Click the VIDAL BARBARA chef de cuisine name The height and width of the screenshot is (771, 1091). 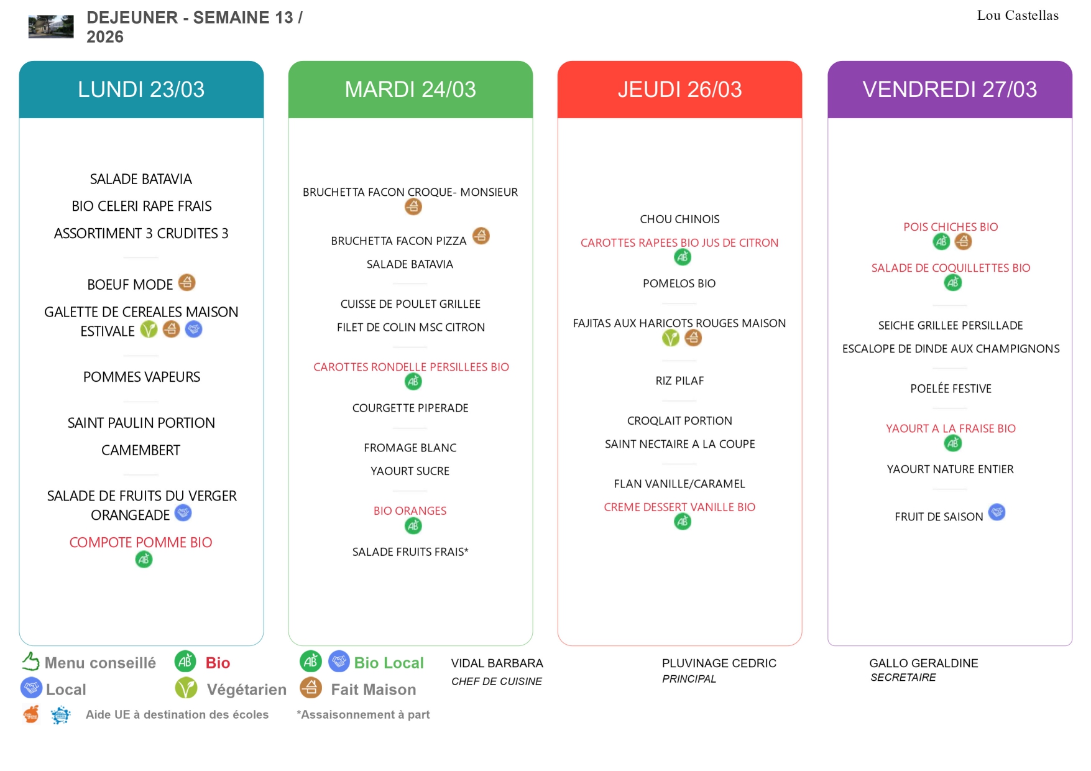tap(497, 663)
